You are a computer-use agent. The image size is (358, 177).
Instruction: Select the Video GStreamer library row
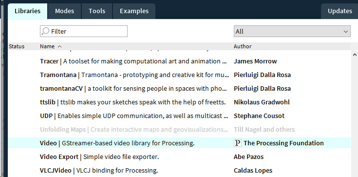(x=179, y=143)
